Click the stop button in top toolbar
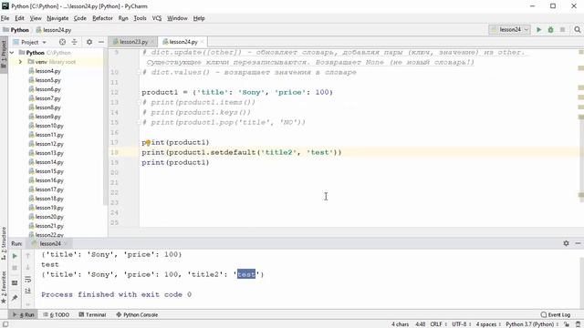Screen dimensions: 584x328 [562, 29]
